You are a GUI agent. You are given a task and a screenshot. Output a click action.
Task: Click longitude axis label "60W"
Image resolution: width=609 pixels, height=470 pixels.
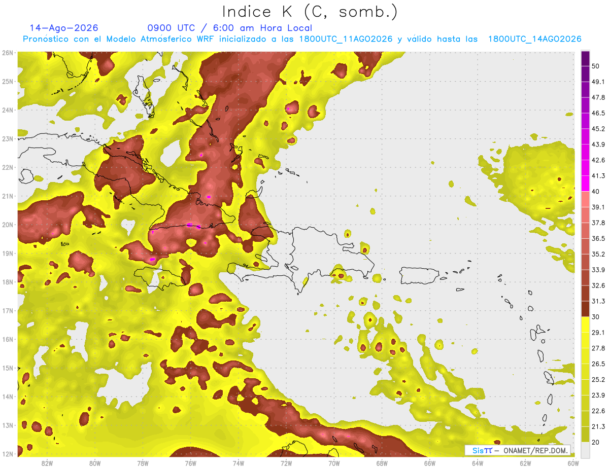pyautogui.click(x=573, y=463)
